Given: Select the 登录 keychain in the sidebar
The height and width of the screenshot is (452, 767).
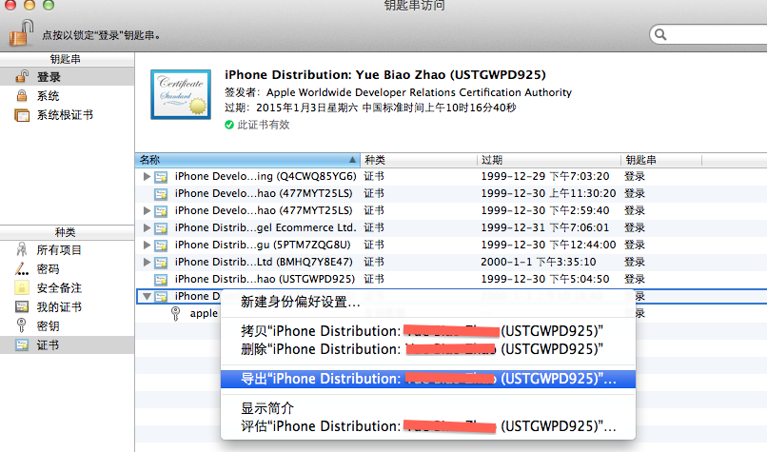Looking at the screenshot, I should (x=67, y=77).
